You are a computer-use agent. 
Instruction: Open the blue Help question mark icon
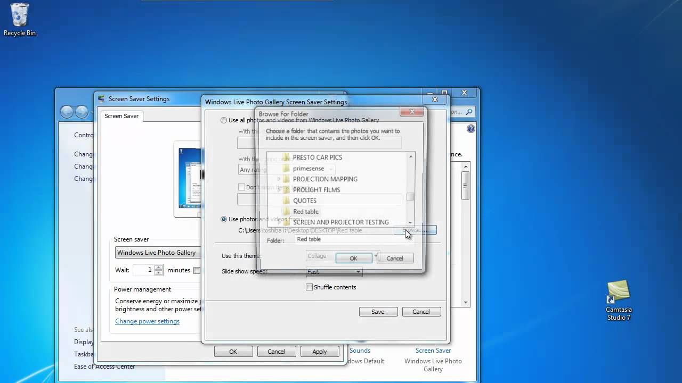(470, 129)
